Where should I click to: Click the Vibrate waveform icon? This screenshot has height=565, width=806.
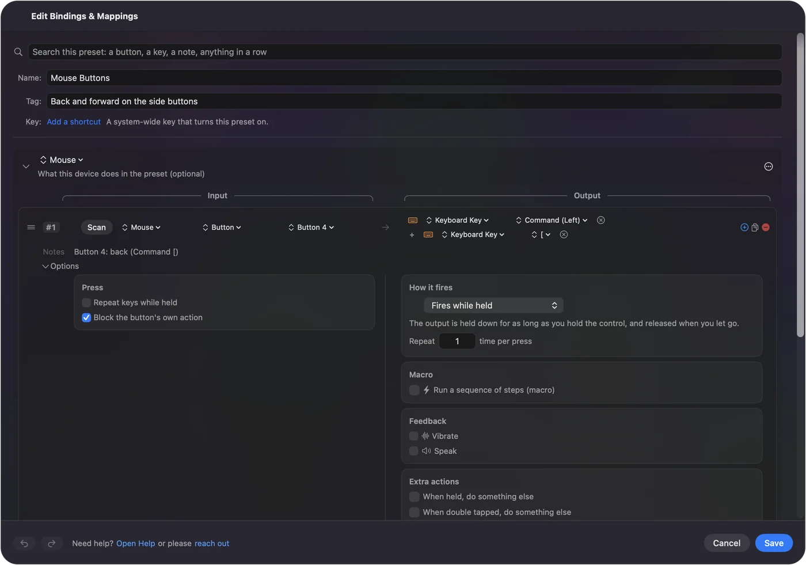(425, 436)
